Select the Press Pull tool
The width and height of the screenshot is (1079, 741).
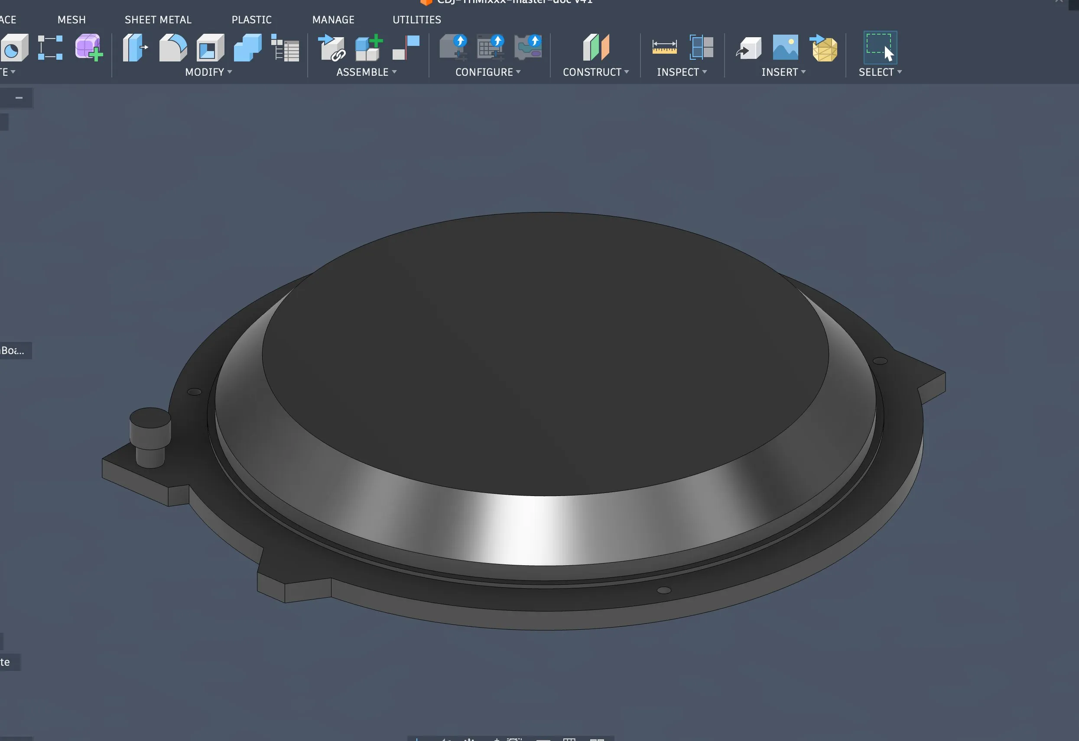click(x=135, y=47)
